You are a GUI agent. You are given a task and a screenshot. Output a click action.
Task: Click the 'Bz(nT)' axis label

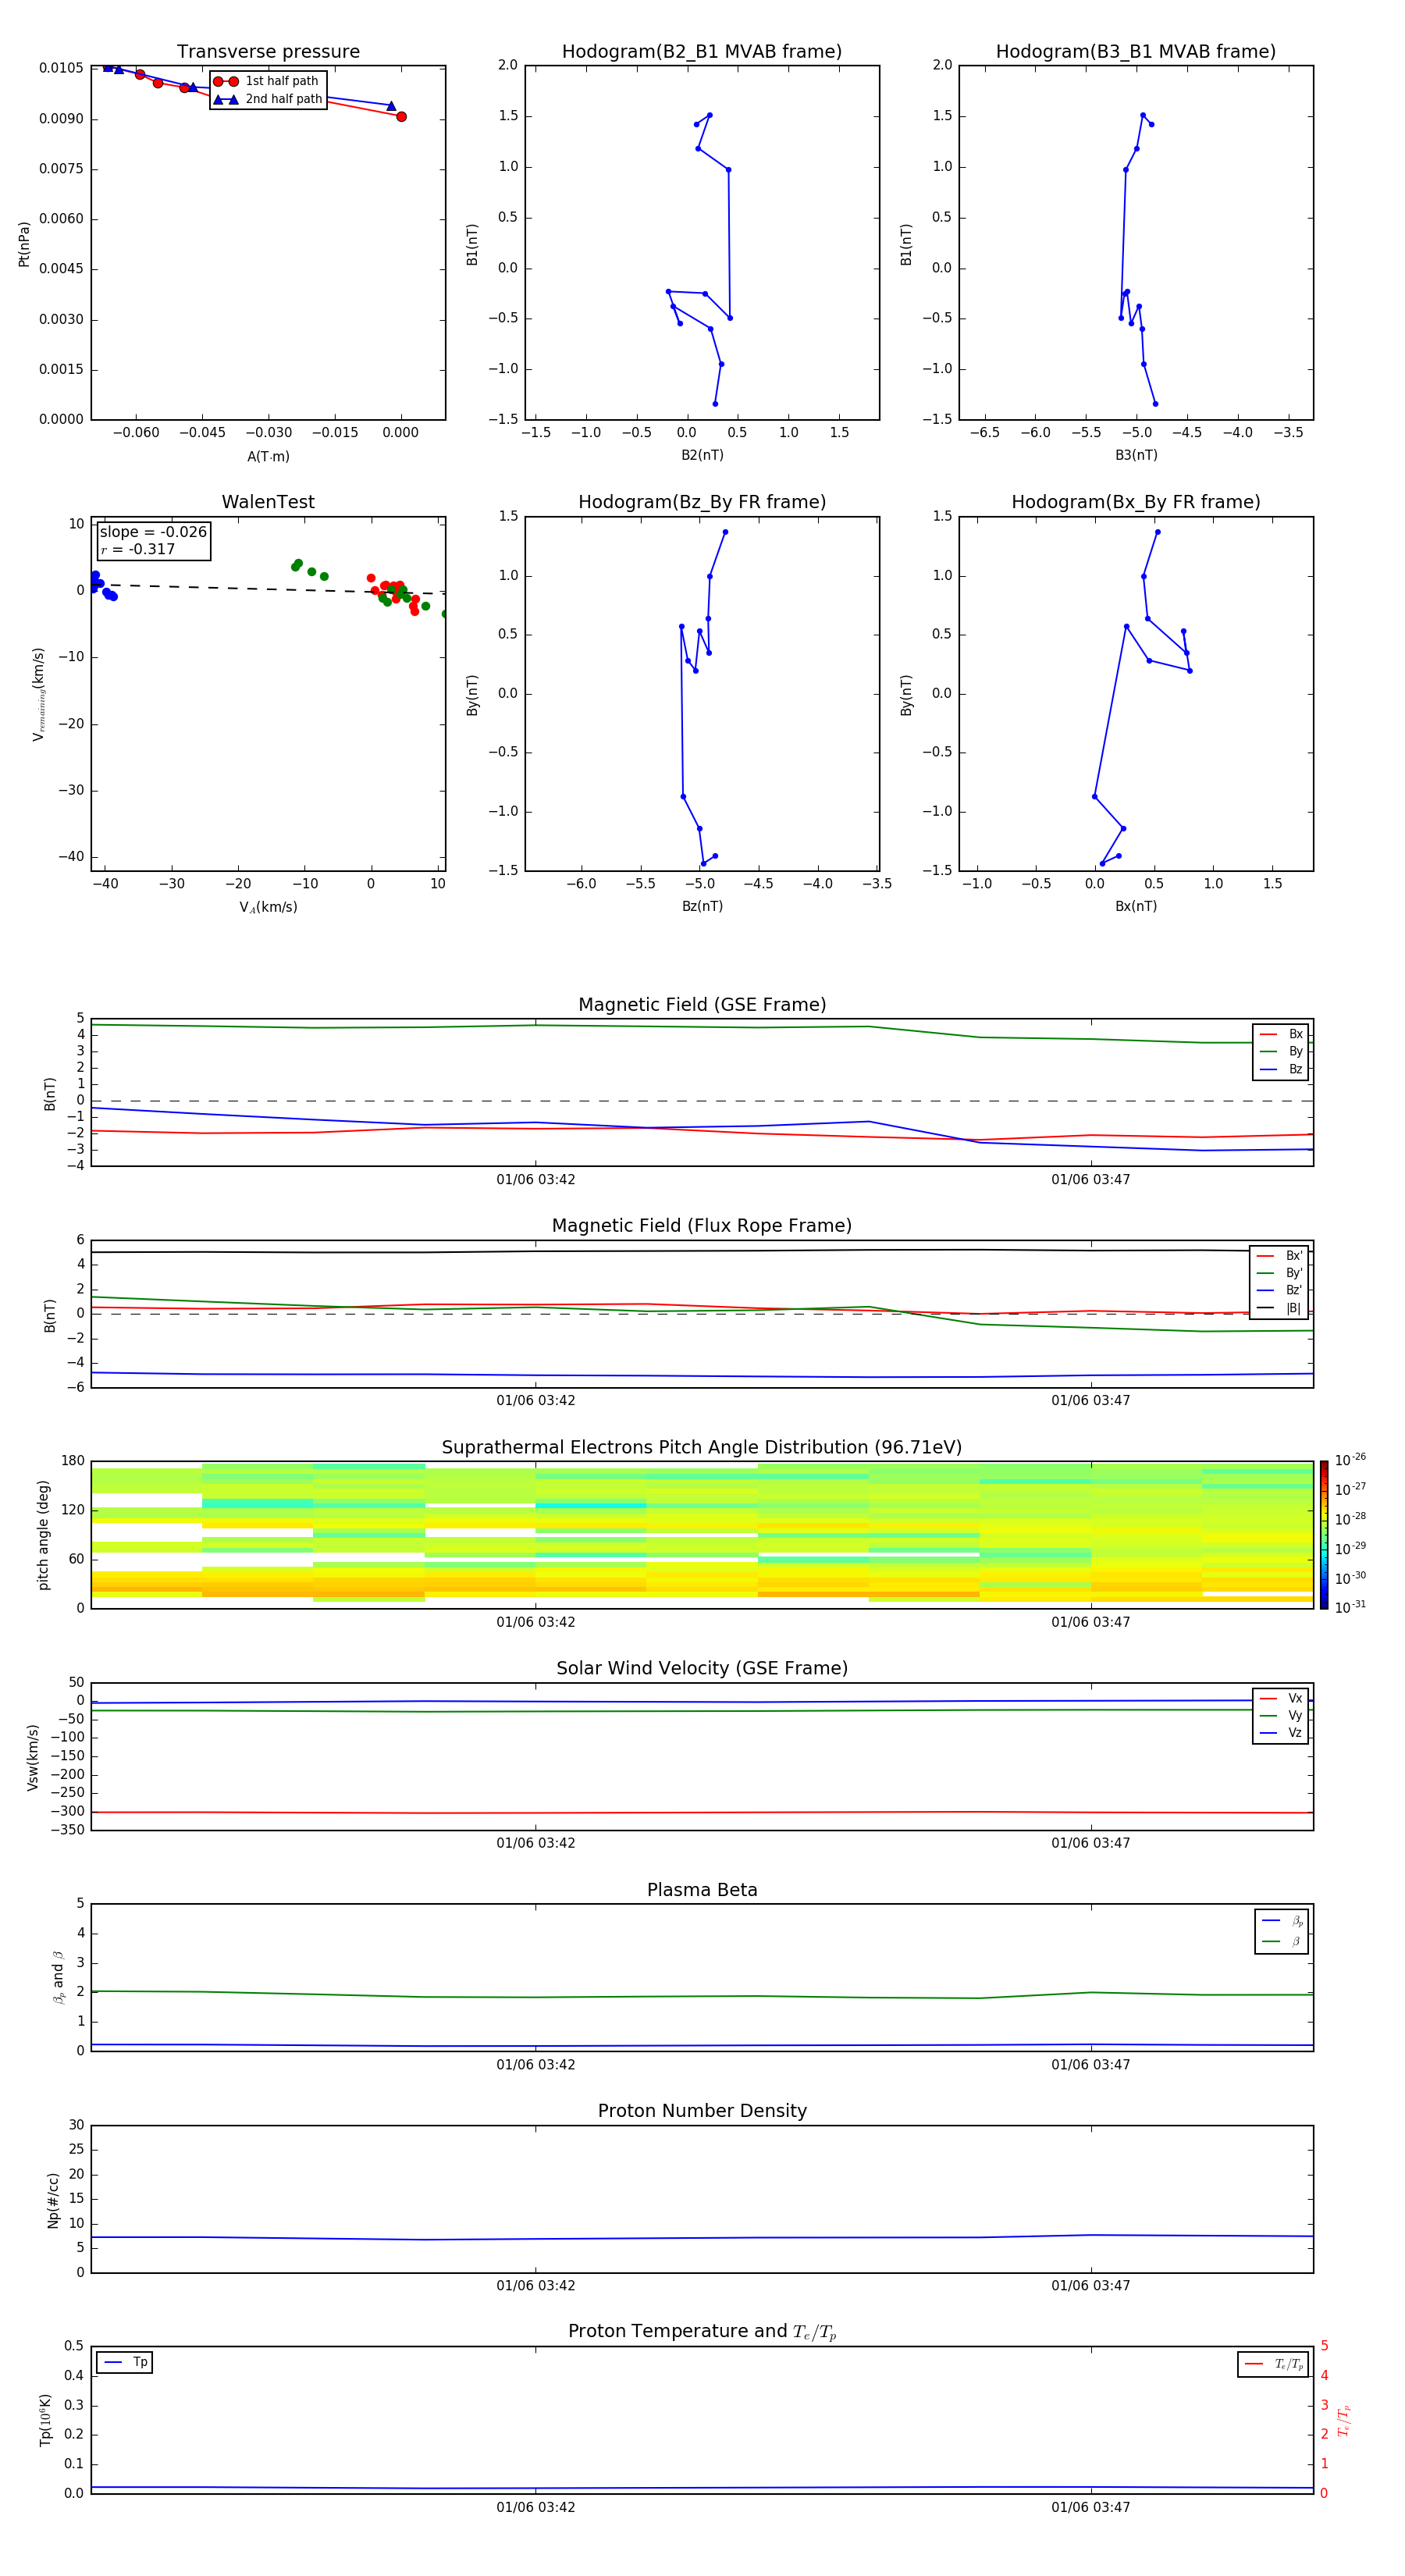click(x=702, y=906)
